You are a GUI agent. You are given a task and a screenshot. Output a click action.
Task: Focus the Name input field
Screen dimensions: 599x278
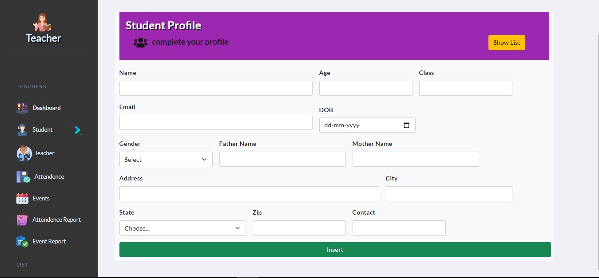pyautogui.click(x=216, y=88)
